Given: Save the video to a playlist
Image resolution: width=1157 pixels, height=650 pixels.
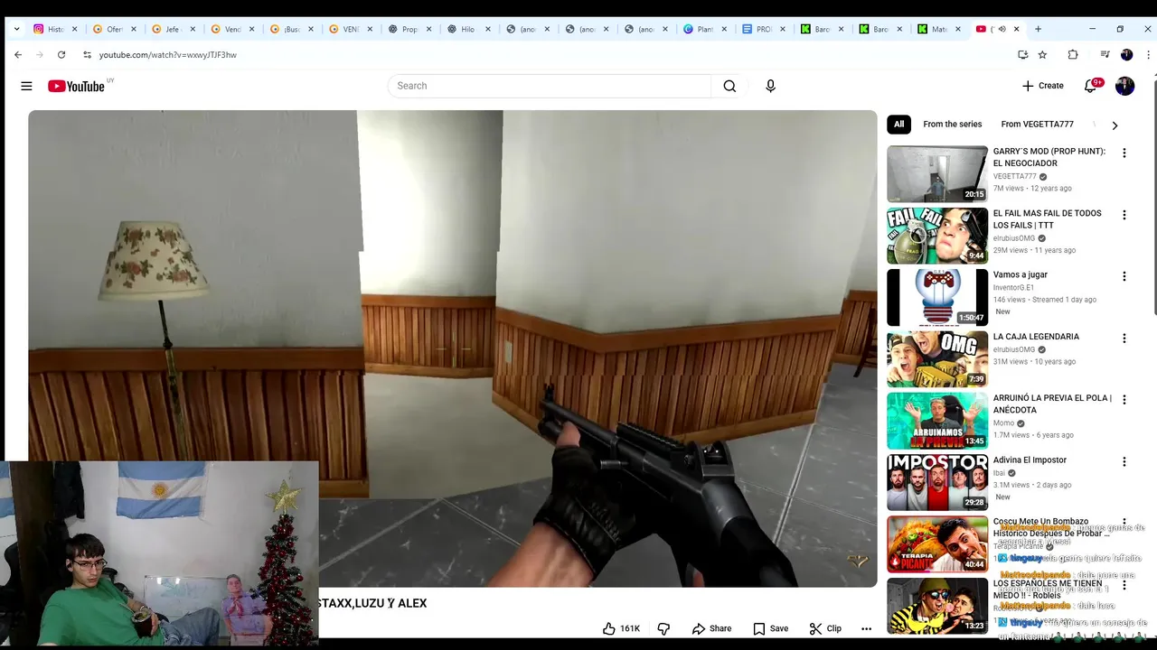Looking at the screenshot, I should pyautogui.click(x=770, y=628).
